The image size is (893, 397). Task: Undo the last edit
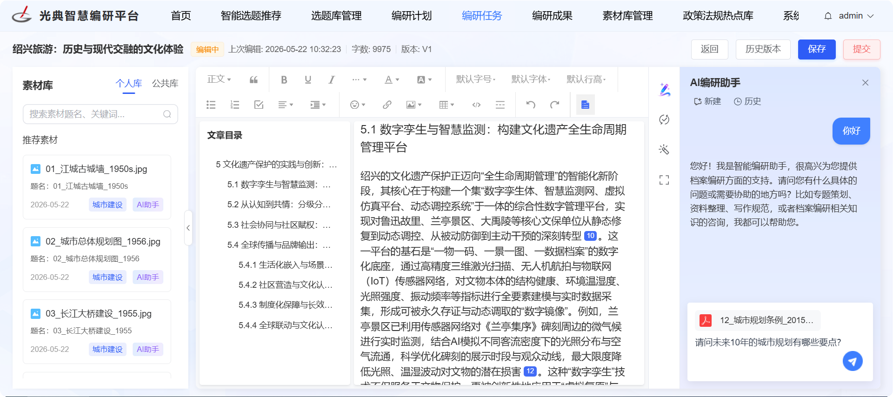(x=531, y=105)
